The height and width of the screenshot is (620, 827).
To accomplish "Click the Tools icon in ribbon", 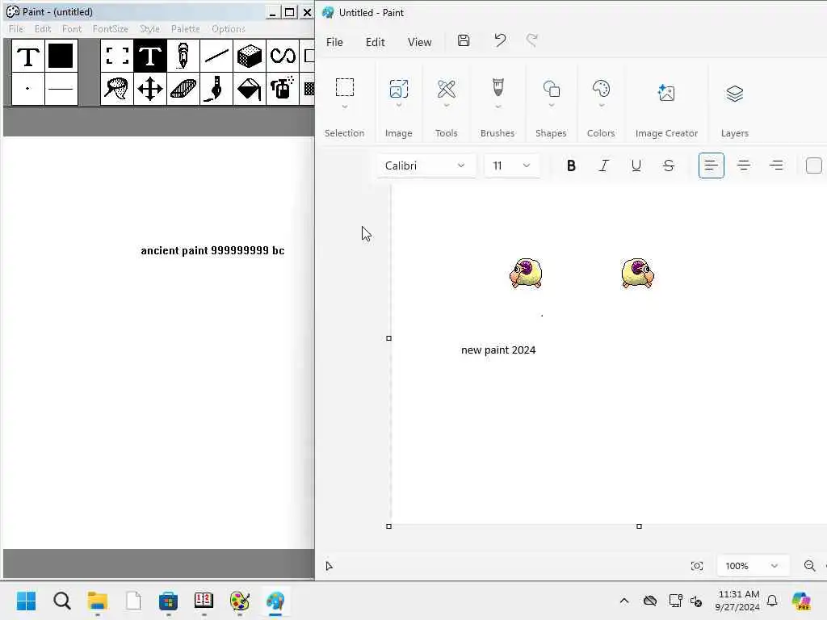I will (x=446, y=89).
